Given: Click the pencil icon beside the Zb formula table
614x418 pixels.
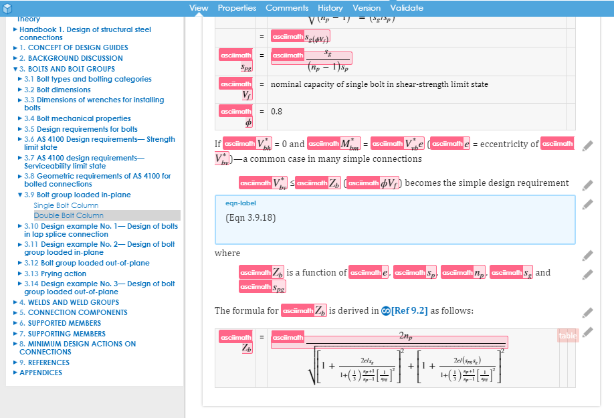Looking at the screenshot, I should (x=587, y=332).
